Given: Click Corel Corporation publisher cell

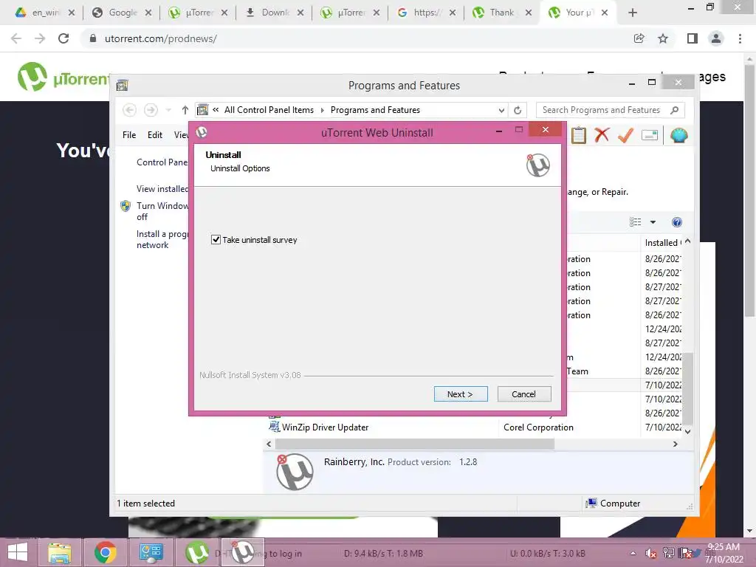Looking at the screenshot, I should [x=538, y=427].
